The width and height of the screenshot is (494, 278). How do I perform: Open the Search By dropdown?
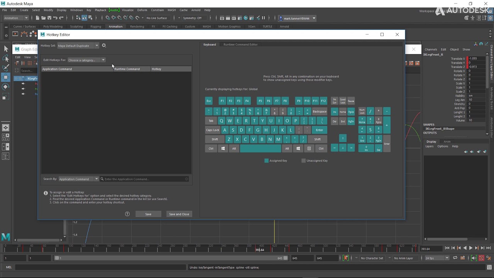point(79,179)
